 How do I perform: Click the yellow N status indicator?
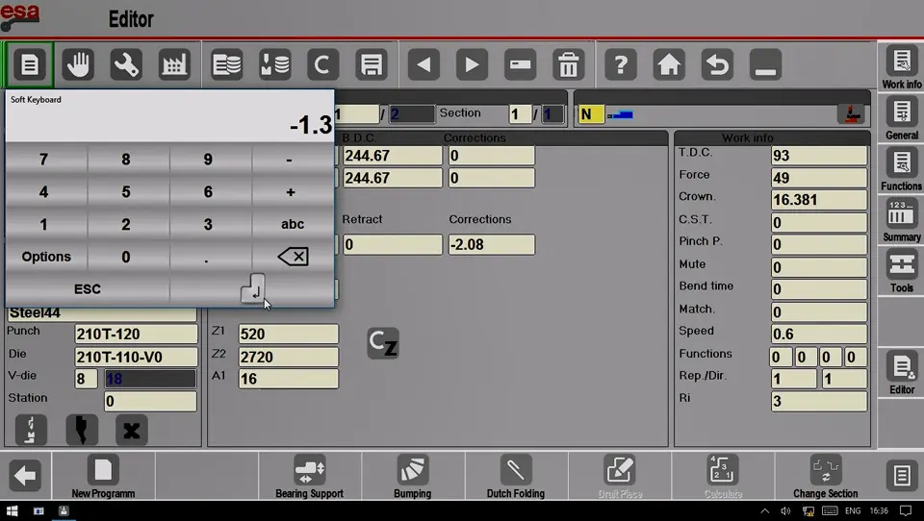[x=591, y=114]
